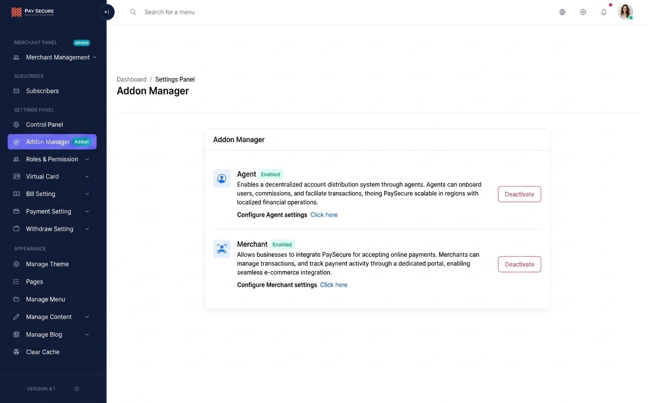Toggle the theme sun icon beside Version 4.1
The image size is (648, 403).
pos(77,389)
